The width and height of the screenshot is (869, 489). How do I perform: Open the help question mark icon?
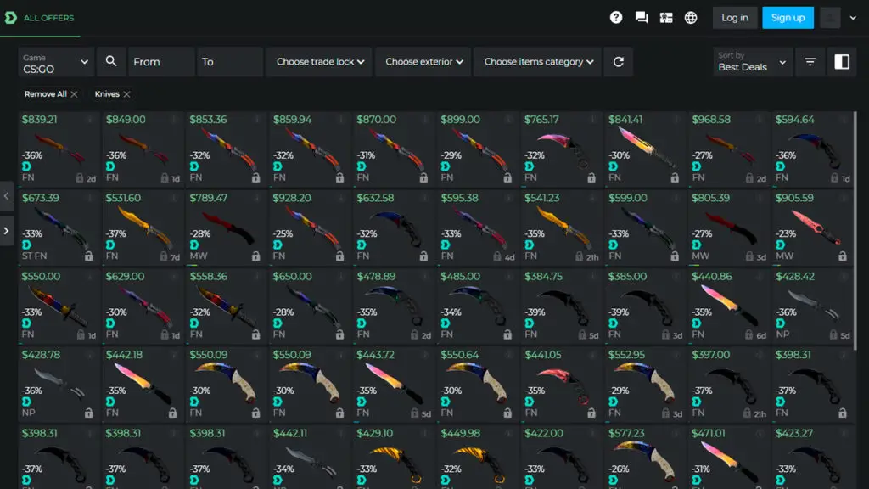tap(616, 18)
